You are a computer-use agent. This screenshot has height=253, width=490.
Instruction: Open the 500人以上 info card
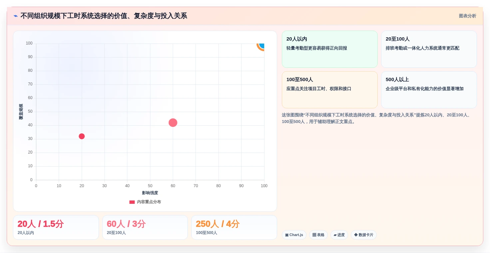coord(429,90)
